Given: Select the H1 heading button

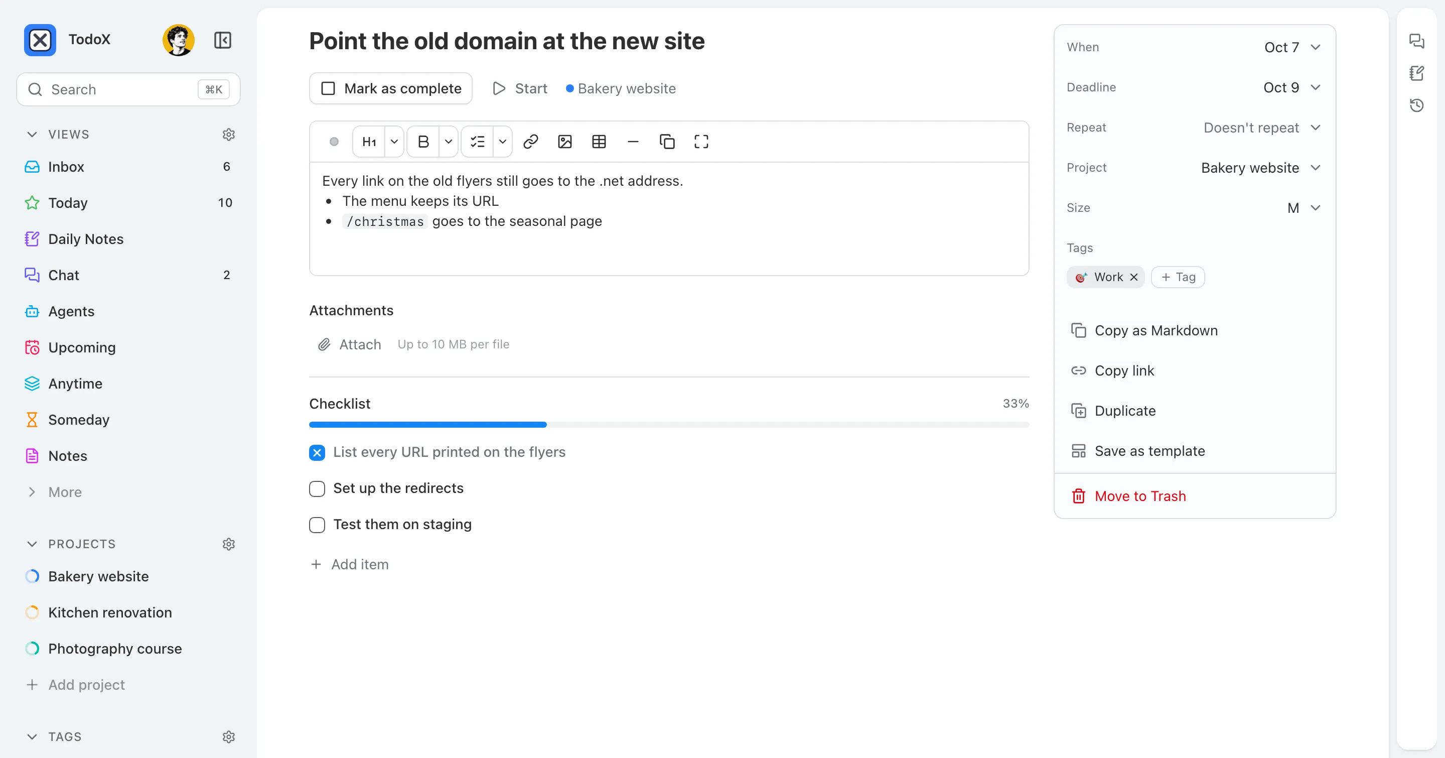Looking at the screenshot, I should [369, 142].
